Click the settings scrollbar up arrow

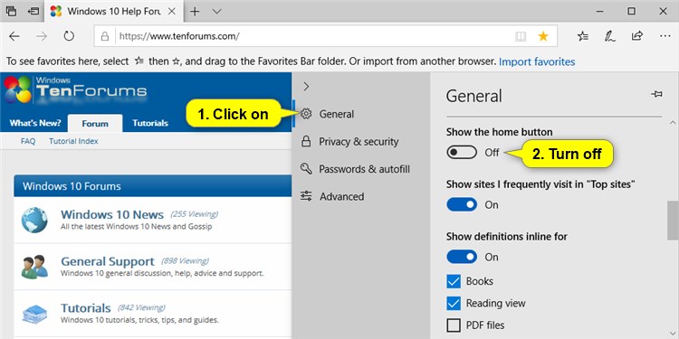673,124
